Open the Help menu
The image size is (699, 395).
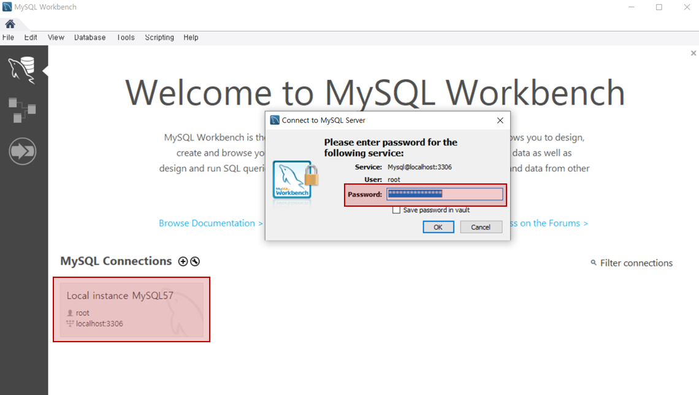pyautogui.click(x=191, y=37)
